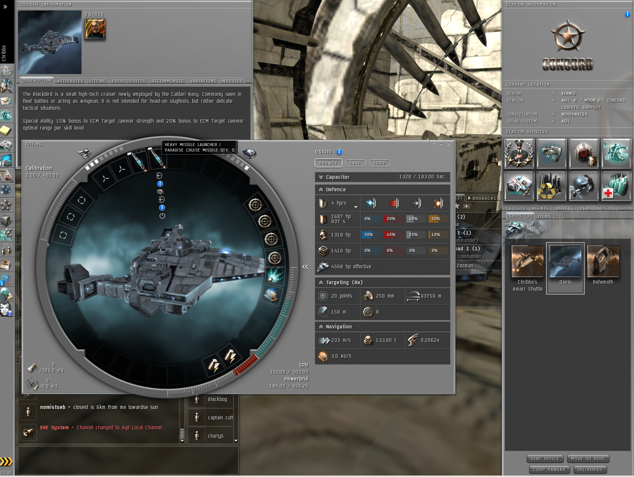634x477 pixels.
Task: Switch to the Items [0] tab
Action: [x=549, y=216]
